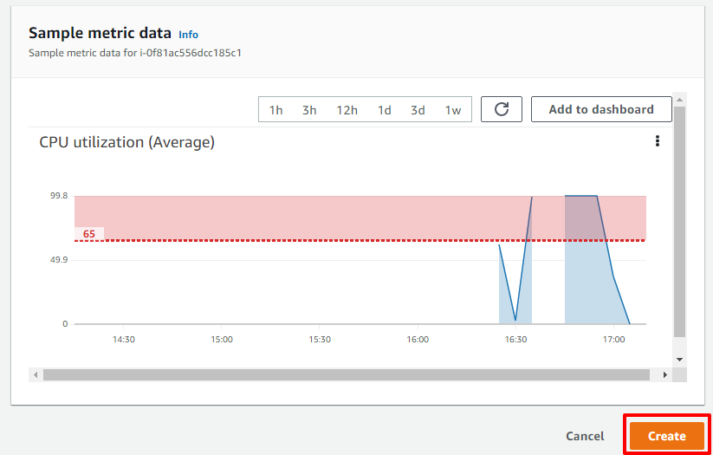This screenshot has width=713, height=455.
Task: Set time range to 3d
Action: coord(418,110)
